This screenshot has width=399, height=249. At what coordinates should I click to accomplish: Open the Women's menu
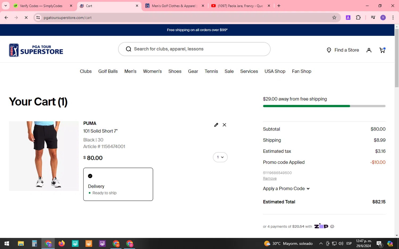[x=152, y=71]
